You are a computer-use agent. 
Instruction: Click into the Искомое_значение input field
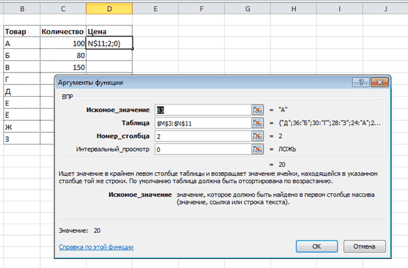click(202, 109)
